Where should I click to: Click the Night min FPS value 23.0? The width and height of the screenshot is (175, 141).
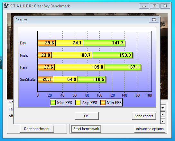pos(46,55)
